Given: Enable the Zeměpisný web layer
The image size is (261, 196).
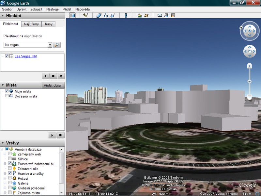Looking at the screenshot, I should coord(10,154).
